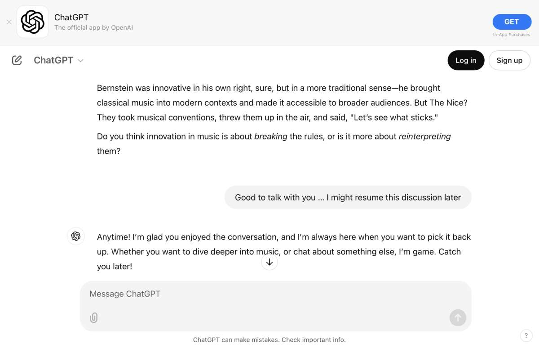539x348 pixels.
Task: Open the ChatGPT model selector label
Action: click(x=53, y=60)
